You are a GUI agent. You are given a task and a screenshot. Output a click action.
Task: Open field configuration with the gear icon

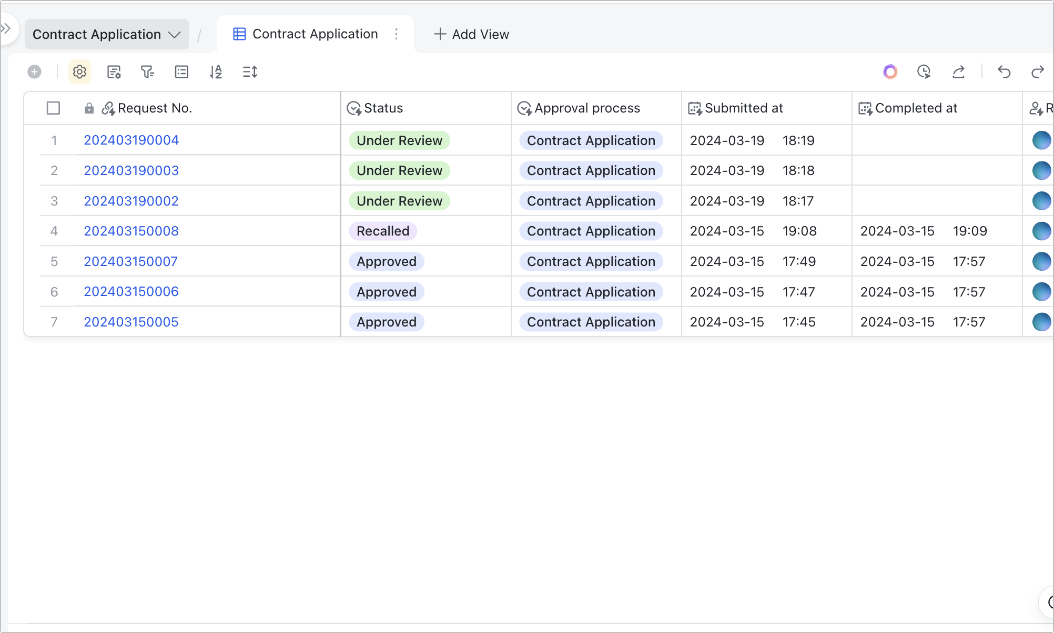[x=79, y=72]
